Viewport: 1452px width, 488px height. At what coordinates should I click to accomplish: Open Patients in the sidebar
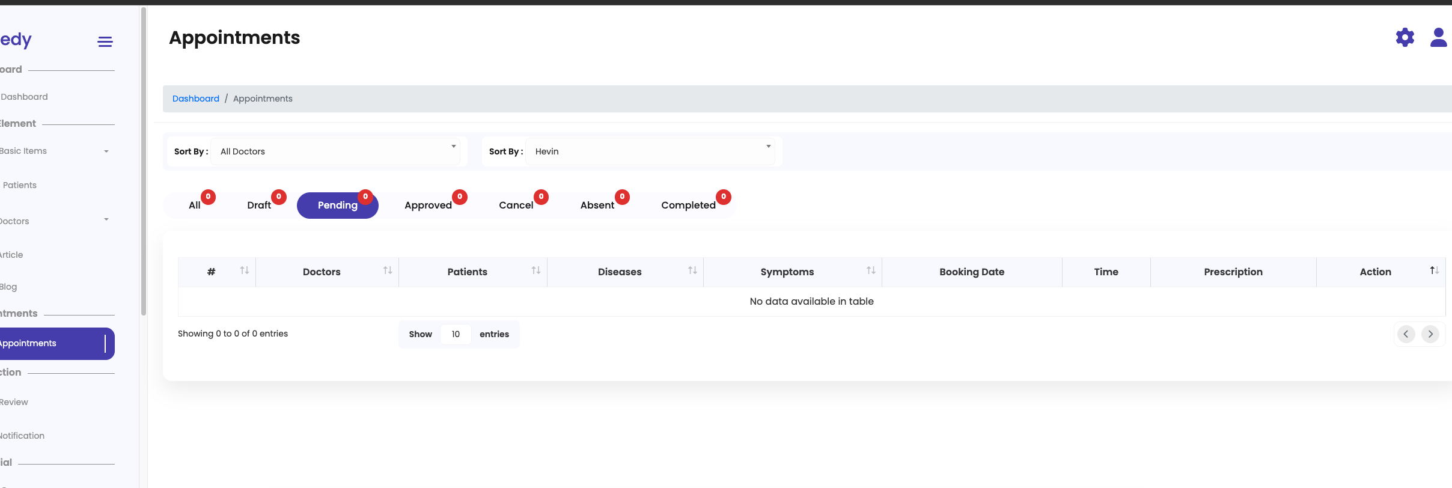20,185
